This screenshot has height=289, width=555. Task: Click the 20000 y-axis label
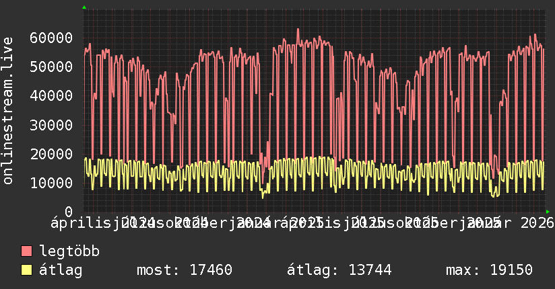[51, 154]
